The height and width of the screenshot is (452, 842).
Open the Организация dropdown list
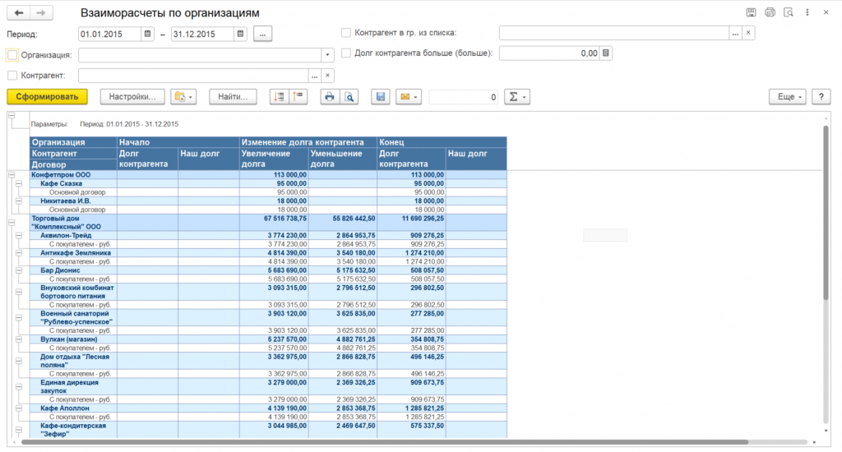click(x=325, y=55)
